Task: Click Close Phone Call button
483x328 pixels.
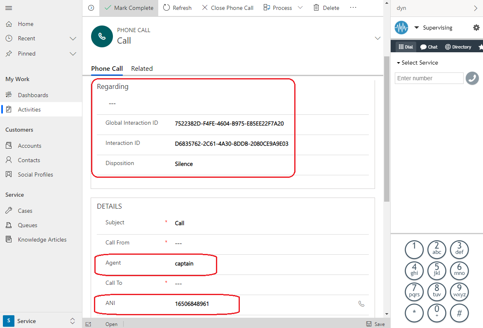Action: pos(227,8)
